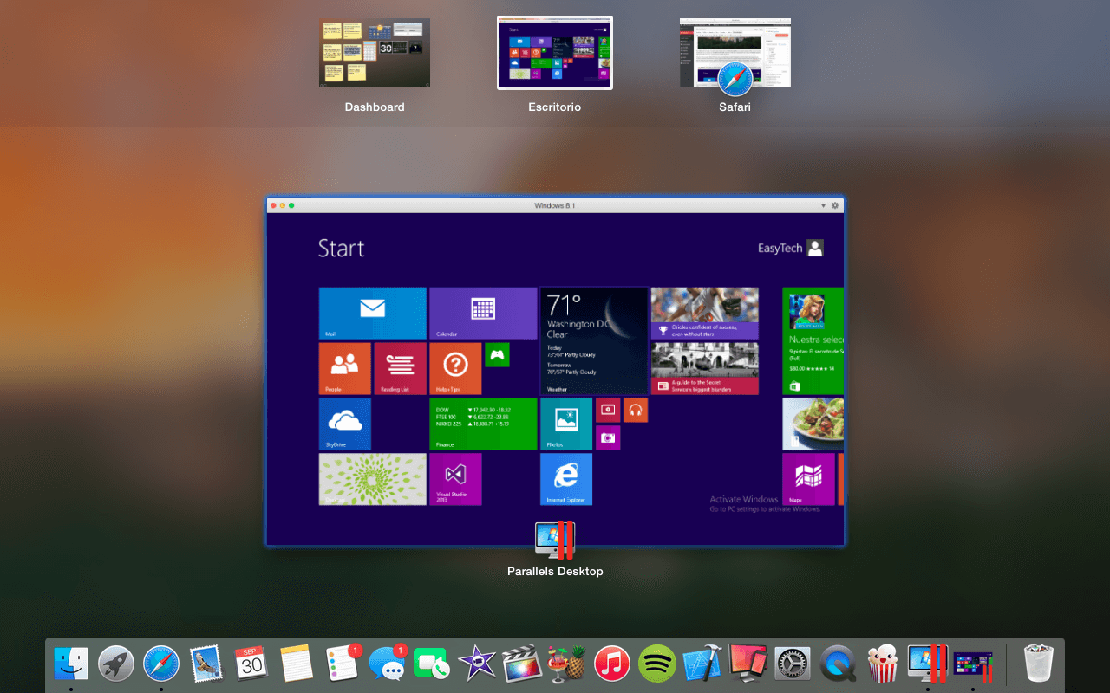This screenshot has height=693, width=1110.
Task: Open the Windows Calendar tile
Action: 483,313
